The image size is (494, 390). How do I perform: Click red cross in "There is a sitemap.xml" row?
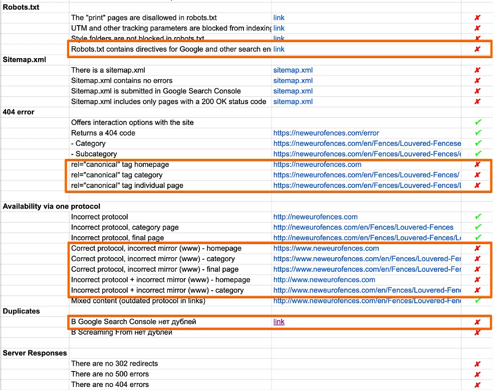tap(477, 70)
